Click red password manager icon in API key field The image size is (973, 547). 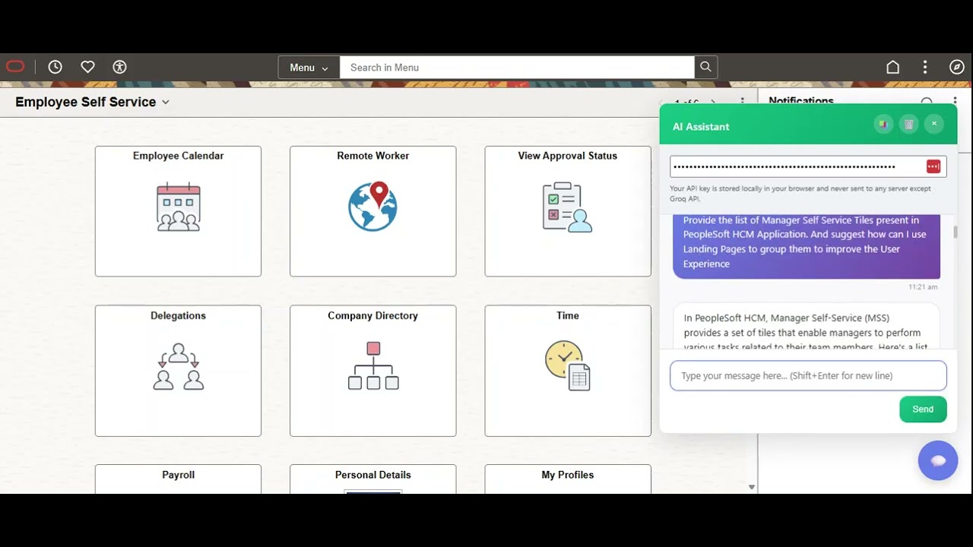(933, 166)
